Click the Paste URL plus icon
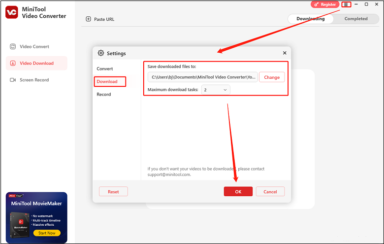 point(88,19)
